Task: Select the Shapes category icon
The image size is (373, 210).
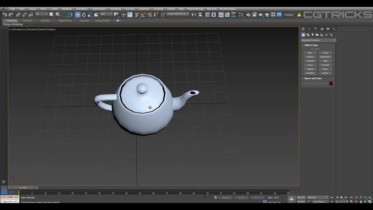Action: tap(308, 35)
